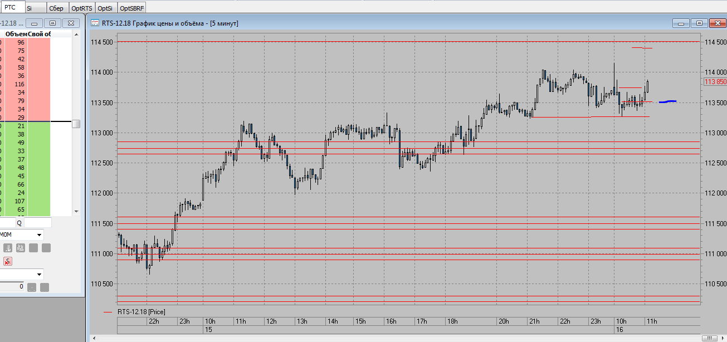This screenshot has width=727, height=342.
Task: Close the RTS-12.18 chart window
Action: pyautogui.click(x=718, y=23)
